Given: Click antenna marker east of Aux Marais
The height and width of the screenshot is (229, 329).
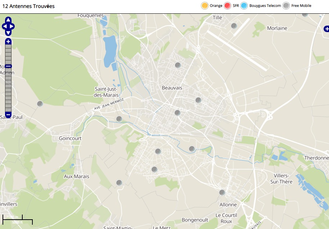Looking at the screenshot, I should click(119, 183).
